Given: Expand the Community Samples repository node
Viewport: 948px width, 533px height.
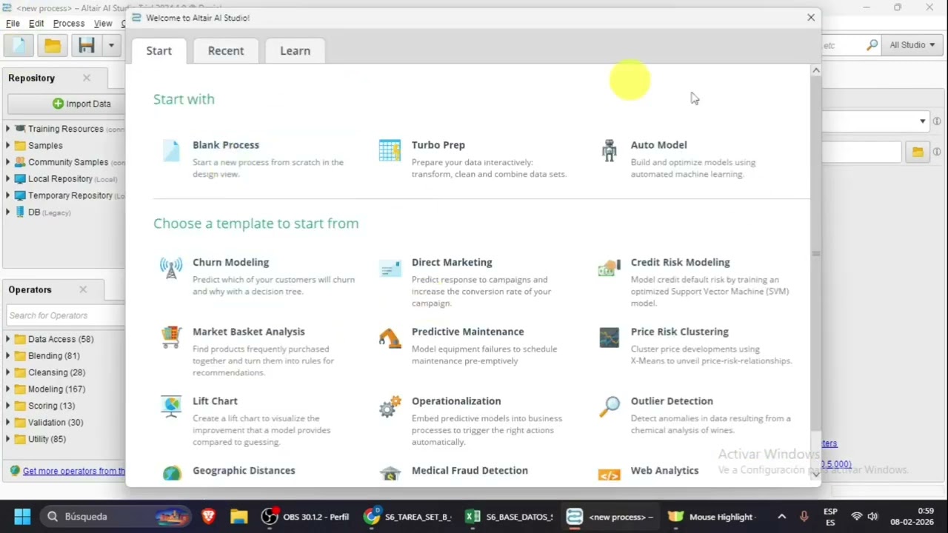Looking at the screenshot, I should [8, 162].
